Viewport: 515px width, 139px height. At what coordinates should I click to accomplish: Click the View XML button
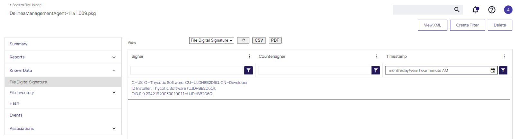coord(432,25)
